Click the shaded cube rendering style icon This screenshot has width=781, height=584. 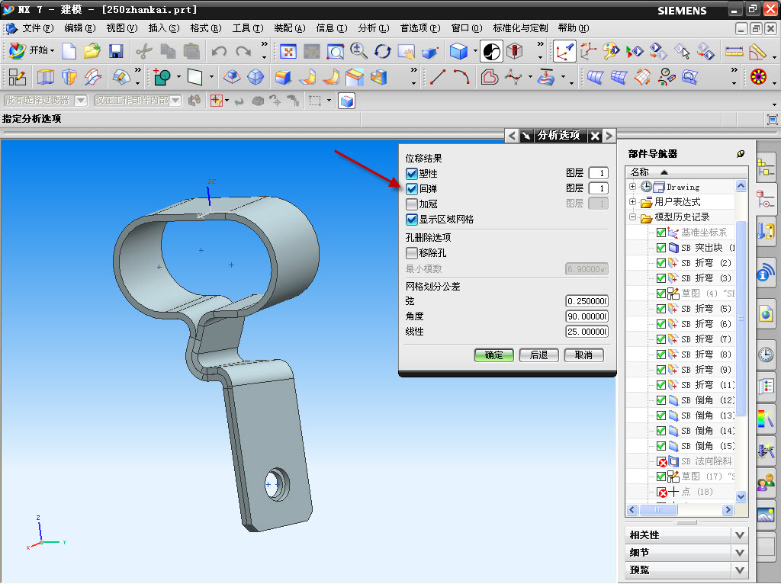pyautogui.click(x=458, y=51)
